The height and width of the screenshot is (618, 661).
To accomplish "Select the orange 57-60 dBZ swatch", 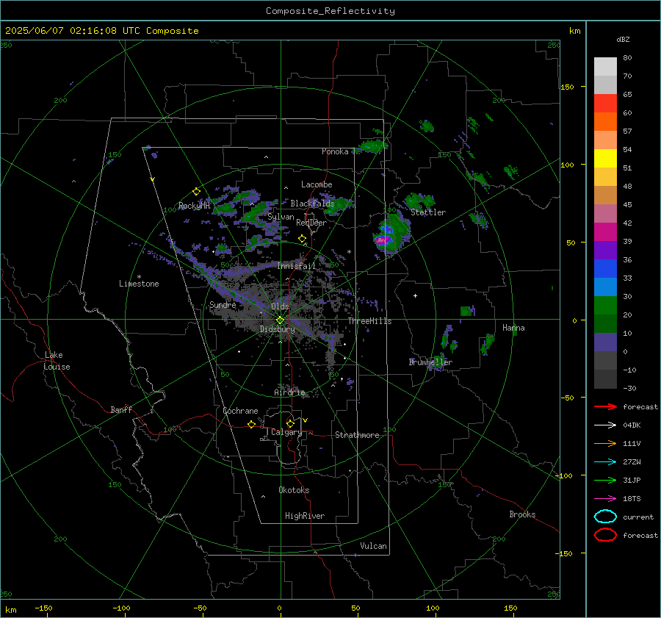I will pyautogui.click(x=605, y=122).
